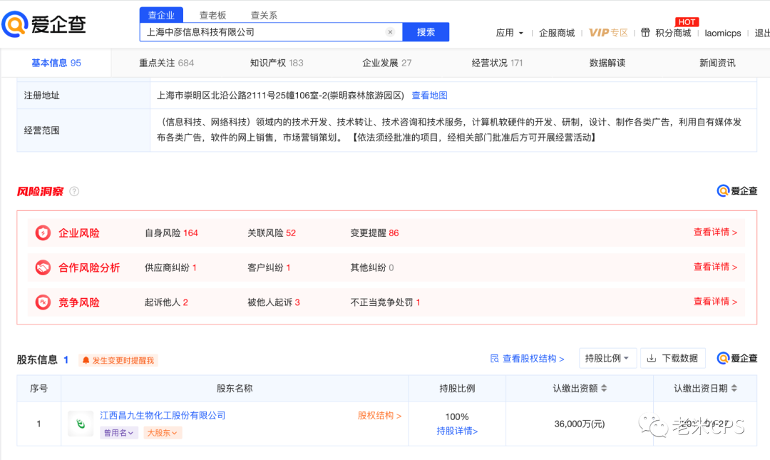Click the 竞争风险 round icon
770x460 pixels.
tap(43, 302)
